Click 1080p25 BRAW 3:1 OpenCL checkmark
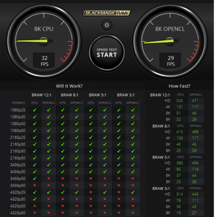217x217 pixels. pyautogui.click(x=133, y=110)
